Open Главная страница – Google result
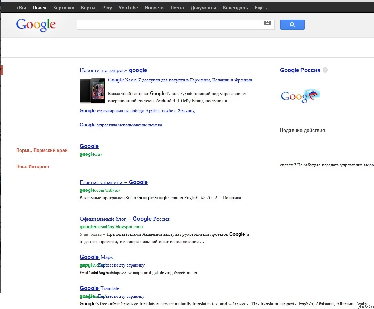374x309 pixels. [x=114, y=182]
